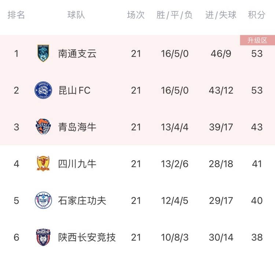Viewport: 275px width, 258px height.
Task: Tap 南通支云's 53 points value
Action: click(x=257, y=54)
